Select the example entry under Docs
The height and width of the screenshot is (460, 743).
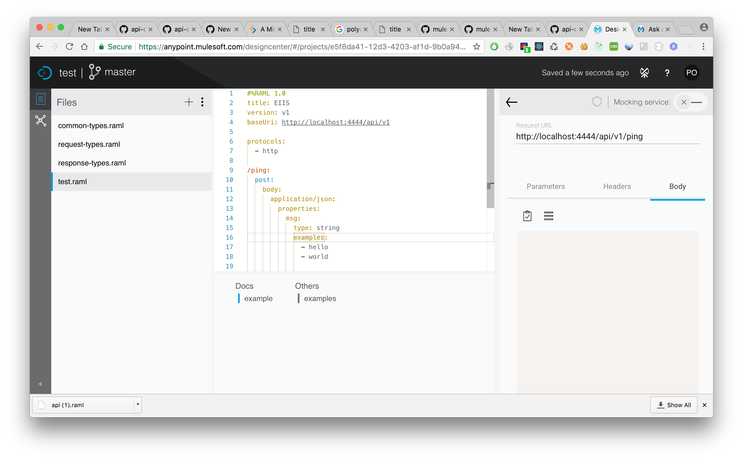[258, 298]
